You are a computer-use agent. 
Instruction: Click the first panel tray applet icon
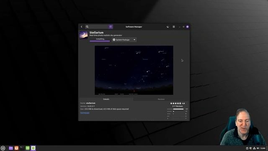[x=247, y=148]
